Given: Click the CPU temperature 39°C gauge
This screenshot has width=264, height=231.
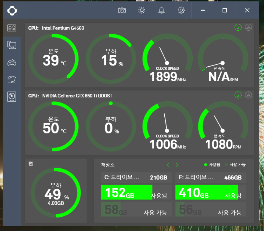Looking at the screenshot, I should [53, 59].
